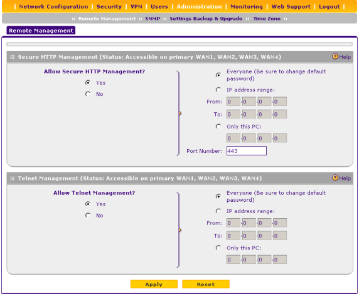Choose Only this PC for Telnet access
Image resolution: width=359 pixels, height=294 pixels.
pyautogui.click(x=218, y=248)
